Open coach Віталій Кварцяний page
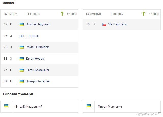Image resolution: width=163 pixels, height=117 pixels. click(29, 107)
